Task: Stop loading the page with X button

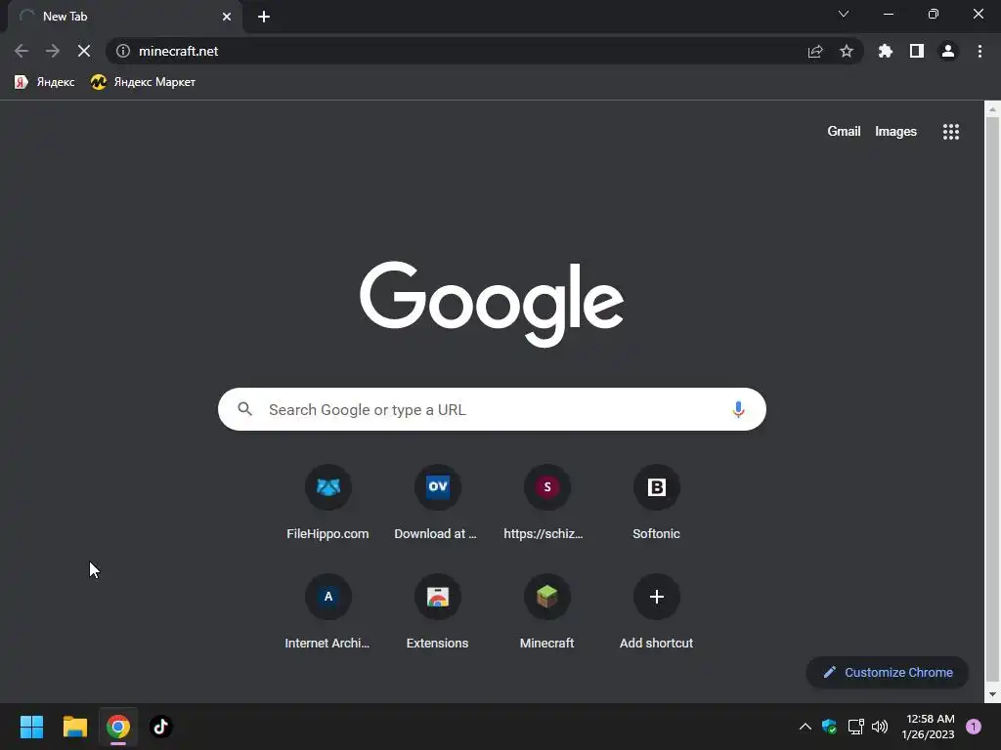Action: click(84, 51)
